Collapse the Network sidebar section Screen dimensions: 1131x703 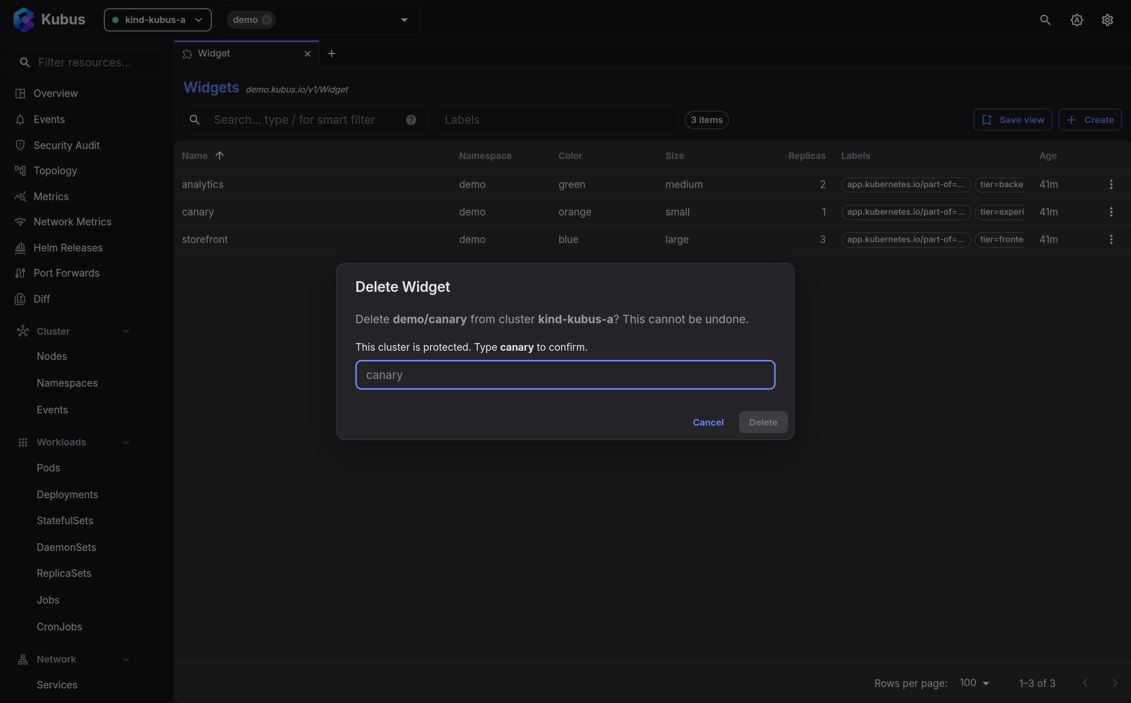click(126, 659)
